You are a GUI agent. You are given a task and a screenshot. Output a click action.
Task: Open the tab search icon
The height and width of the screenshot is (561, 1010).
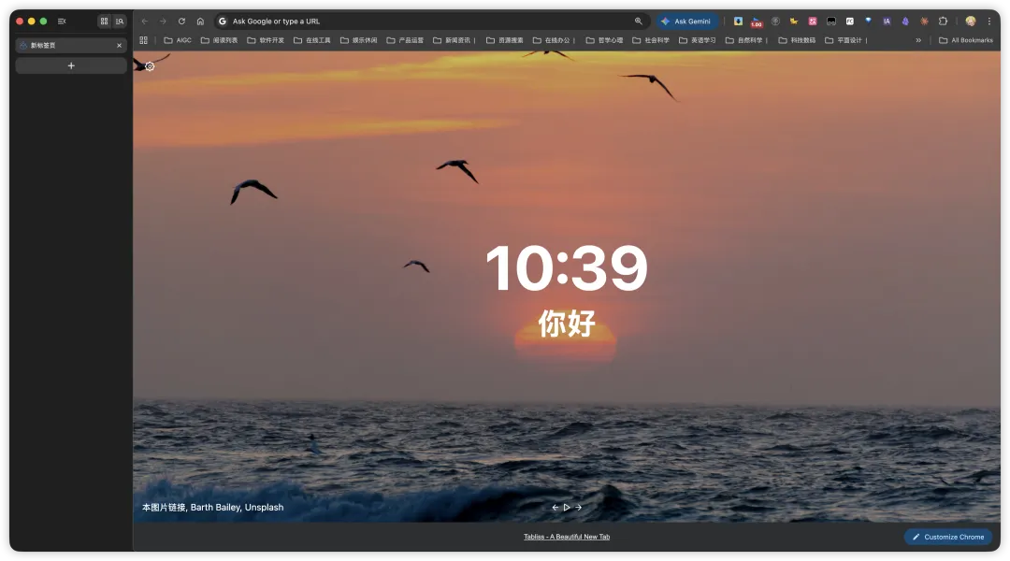tap(120, 22)
